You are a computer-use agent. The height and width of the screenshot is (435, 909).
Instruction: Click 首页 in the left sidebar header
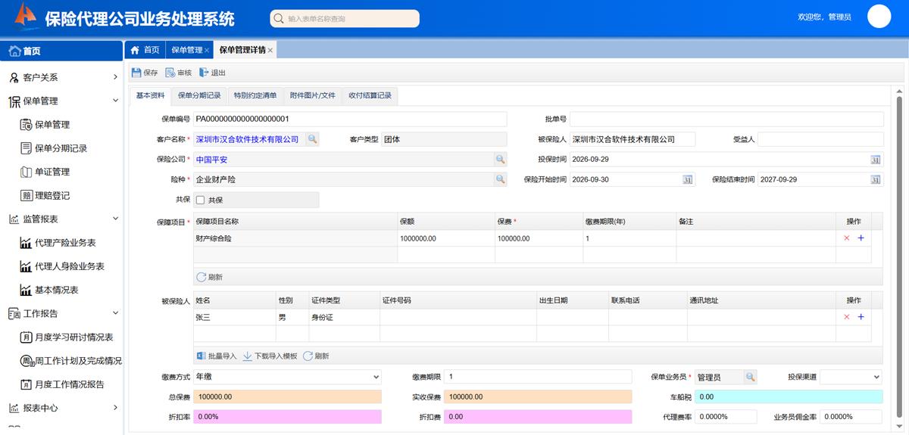[62, 51]
